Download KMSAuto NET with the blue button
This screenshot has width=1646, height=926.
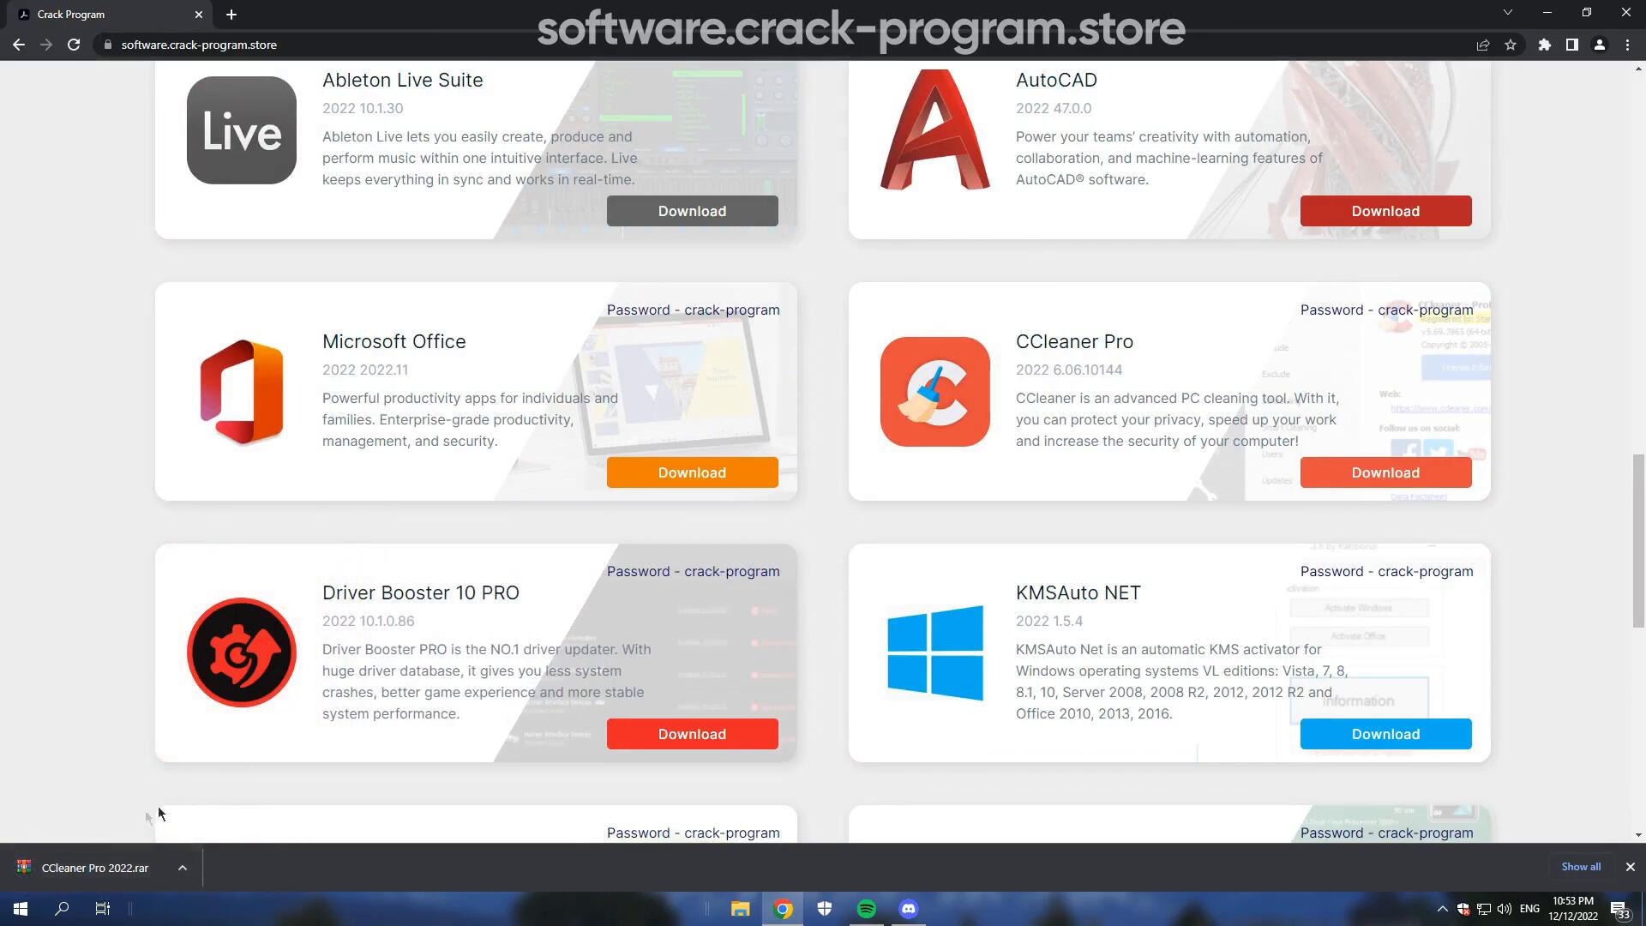click(x=1386, y=734)
